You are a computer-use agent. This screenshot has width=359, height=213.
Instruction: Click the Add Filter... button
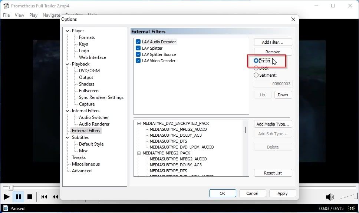[x=273, y=42]
